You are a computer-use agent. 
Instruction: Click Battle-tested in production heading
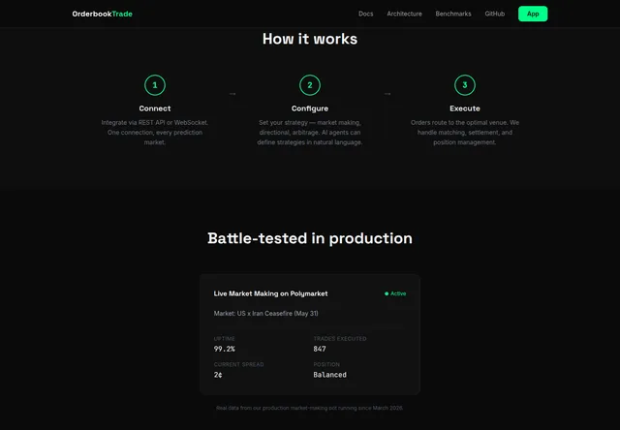[310, 238]
